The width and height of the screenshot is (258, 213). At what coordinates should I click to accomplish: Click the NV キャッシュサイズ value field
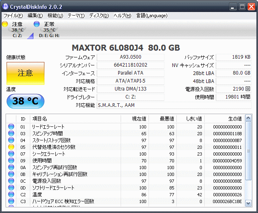234,65
